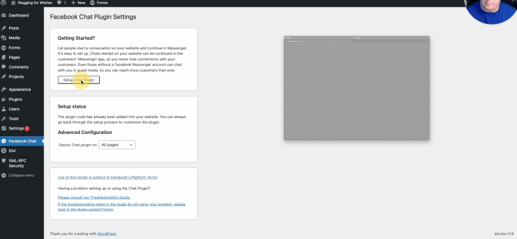Screen dimensions: 517x239
Task: Open XML-RPC Security menu label
Action: click(x=18, y=163)
